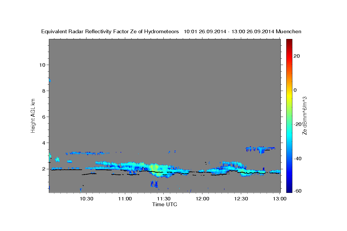Click the colorbar label 20
The width and height of the screenshot is (347, 231).
[297, 56]
